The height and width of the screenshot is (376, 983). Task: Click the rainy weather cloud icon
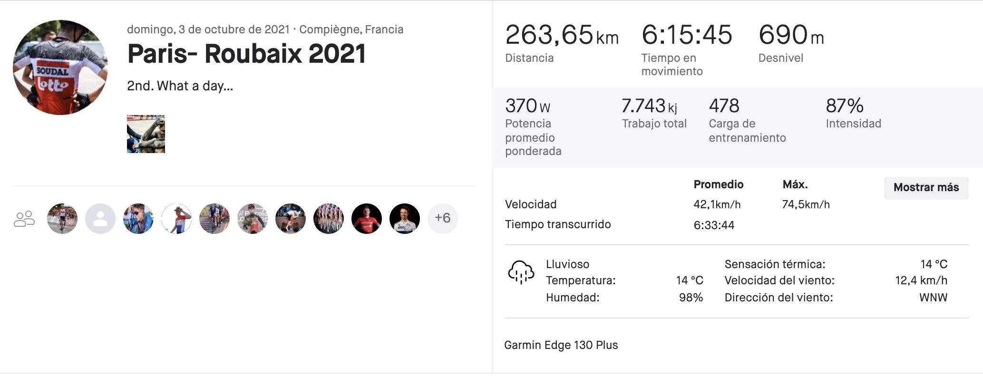point(521,272)
